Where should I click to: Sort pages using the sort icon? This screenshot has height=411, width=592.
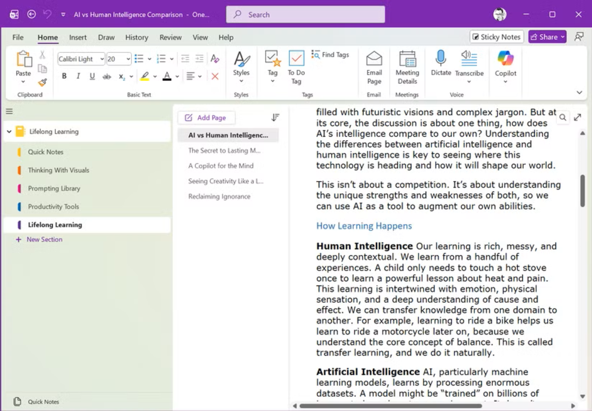coord(275,117)
